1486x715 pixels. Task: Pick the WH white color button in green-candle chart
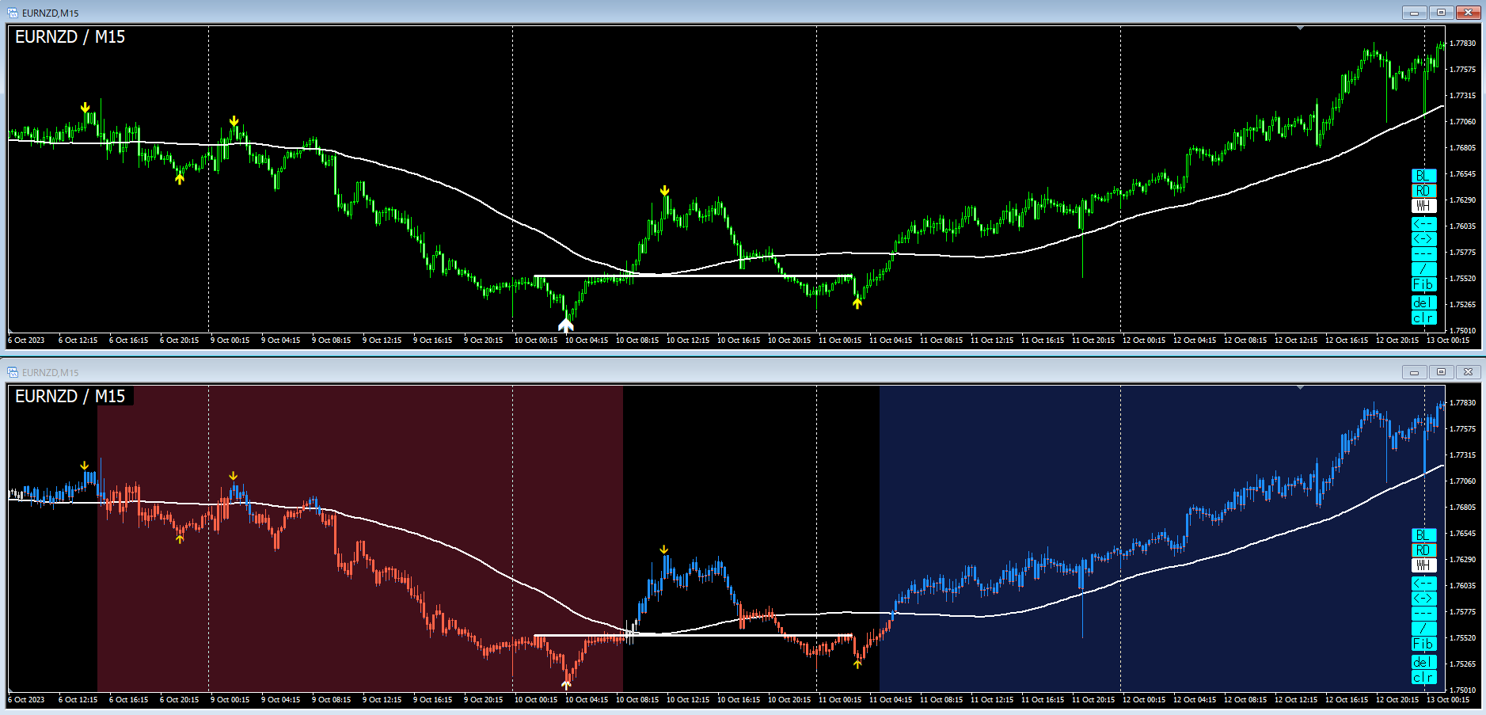click(x=1423, y=206)
